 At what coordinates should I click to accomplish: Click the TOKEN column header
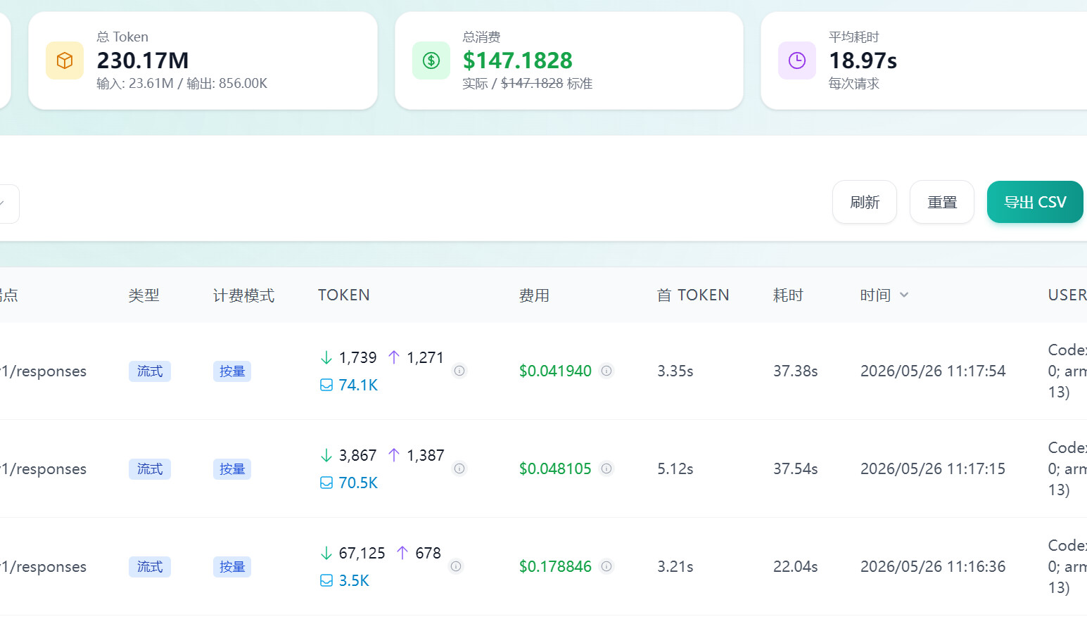pos(343,295)
